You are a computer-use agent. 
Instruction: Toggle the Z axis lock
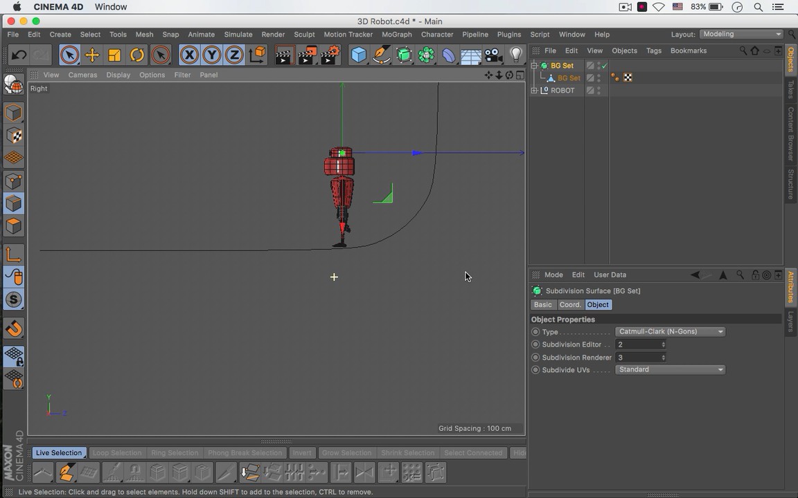point(234,55)
